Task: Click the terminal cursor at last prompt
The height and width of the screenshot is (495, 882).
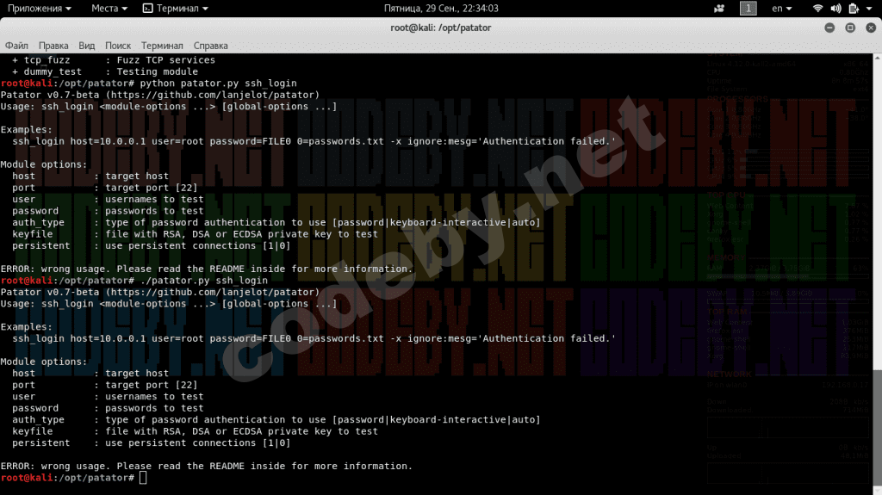Action: pos(143,478)
